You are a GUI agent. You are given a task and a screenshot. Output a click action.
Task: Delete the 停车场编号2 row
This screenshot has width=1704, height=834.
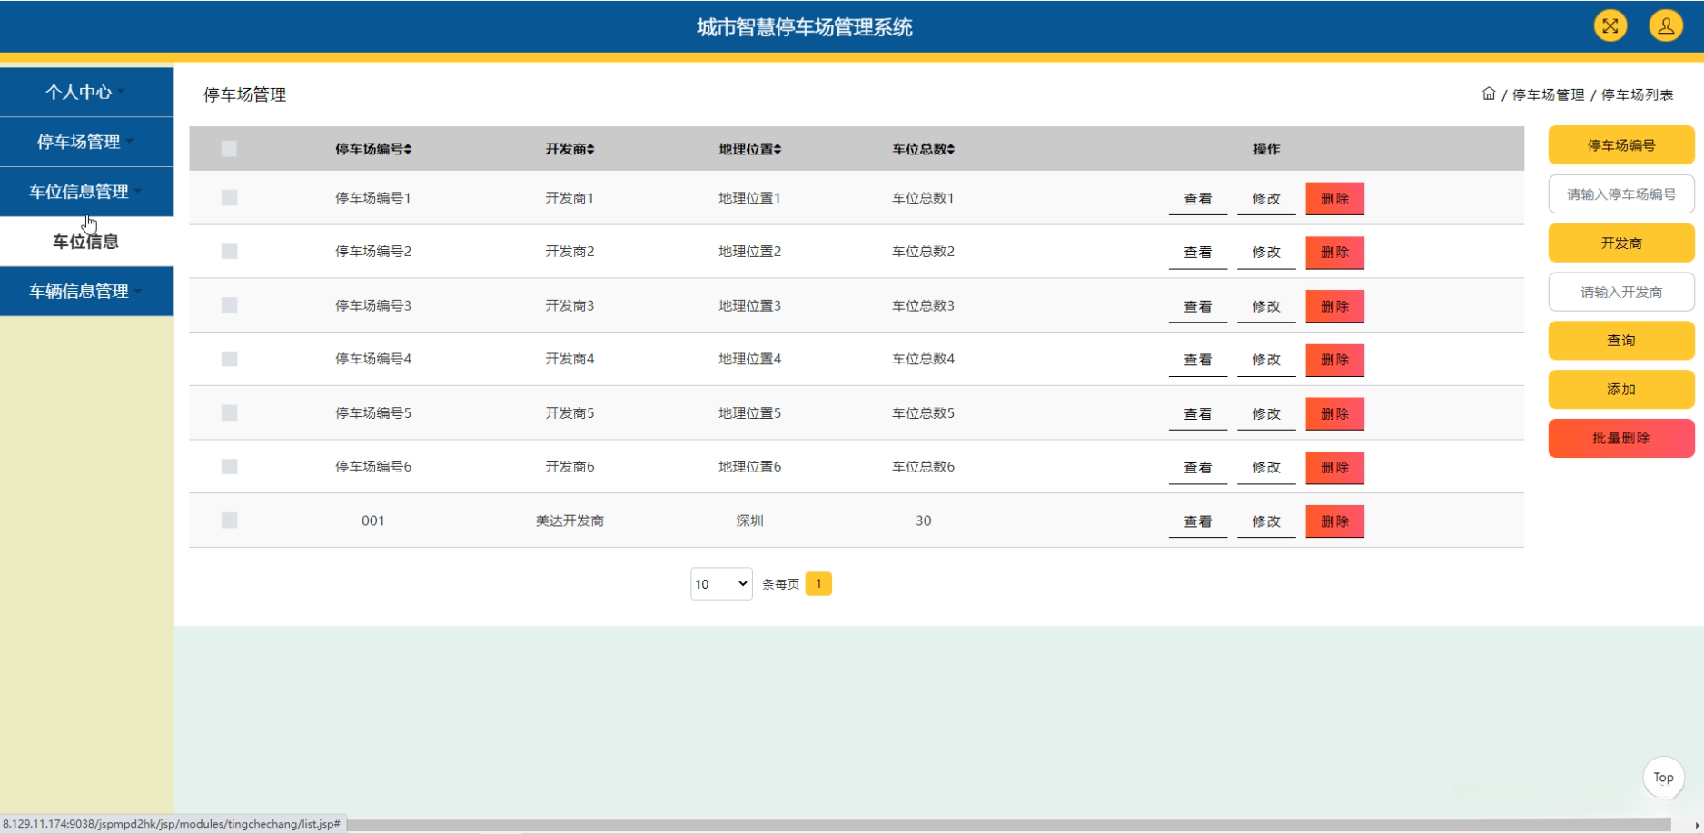point(1334,253)
